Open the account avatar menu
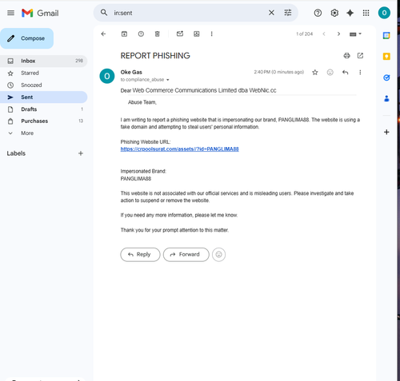Image resolution: width=400 pixels, height=381 pixels. (384, 13)
